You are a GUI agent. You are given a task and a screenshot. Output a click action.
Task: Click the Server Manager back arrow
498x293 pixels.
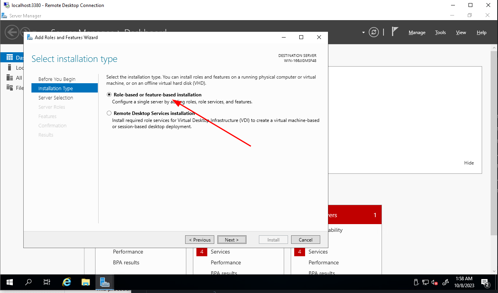12,32
